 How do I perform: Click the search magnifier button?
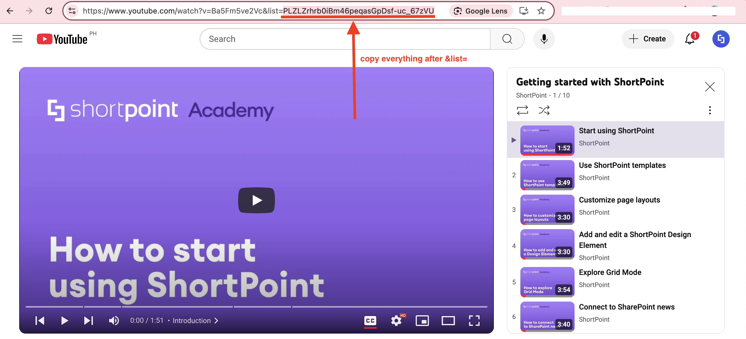click(507, 39)
